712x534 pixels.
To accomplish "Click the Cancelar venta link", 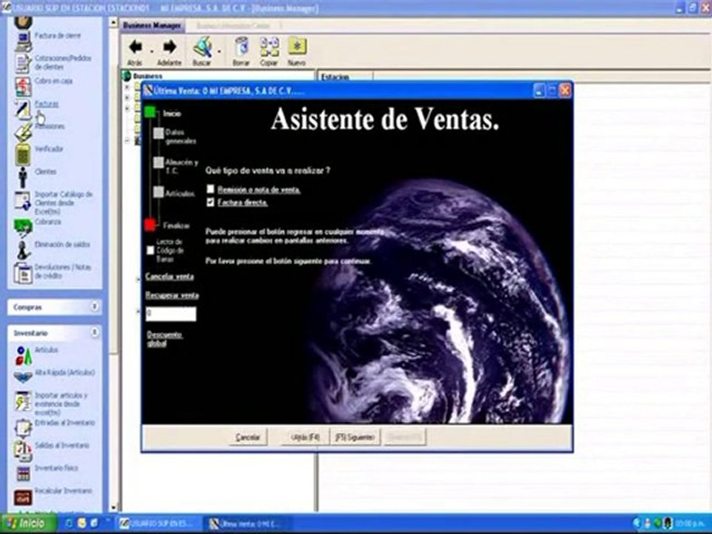I will click(169, 277).
